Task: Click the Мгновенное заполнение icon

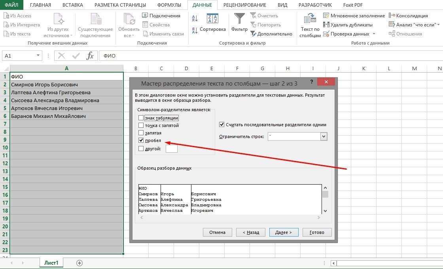Action: 327,15
